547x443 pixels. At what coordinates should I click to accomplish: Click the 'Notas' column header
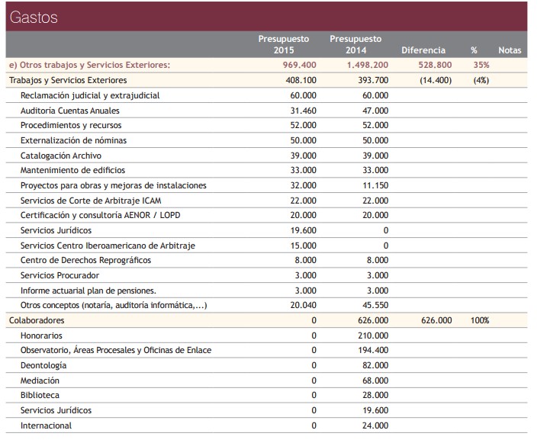pos(510,50)
